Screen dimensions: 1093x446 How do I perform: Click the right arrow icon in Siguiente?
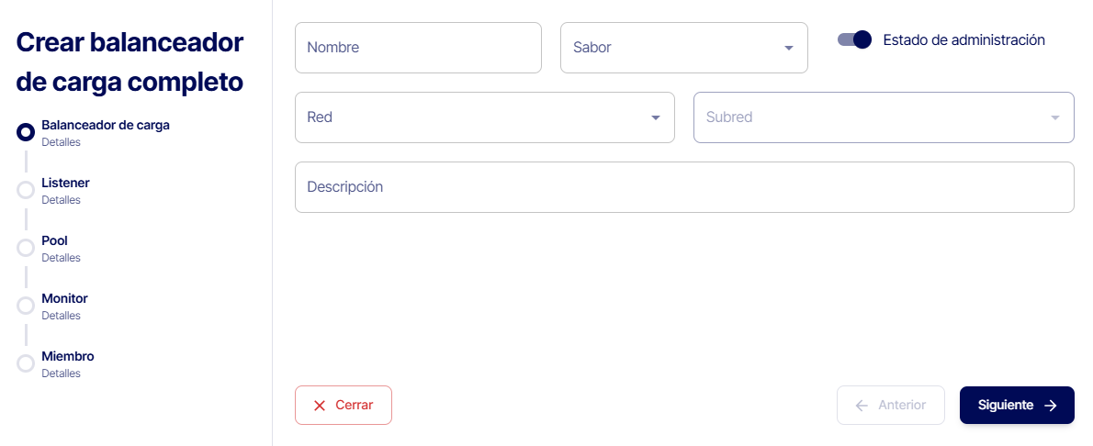(x=1051, y=406)
